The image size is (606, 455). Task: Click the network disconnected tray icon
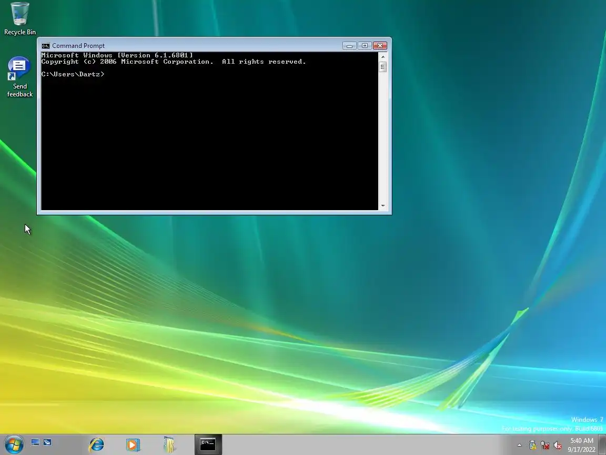point(545,446)
